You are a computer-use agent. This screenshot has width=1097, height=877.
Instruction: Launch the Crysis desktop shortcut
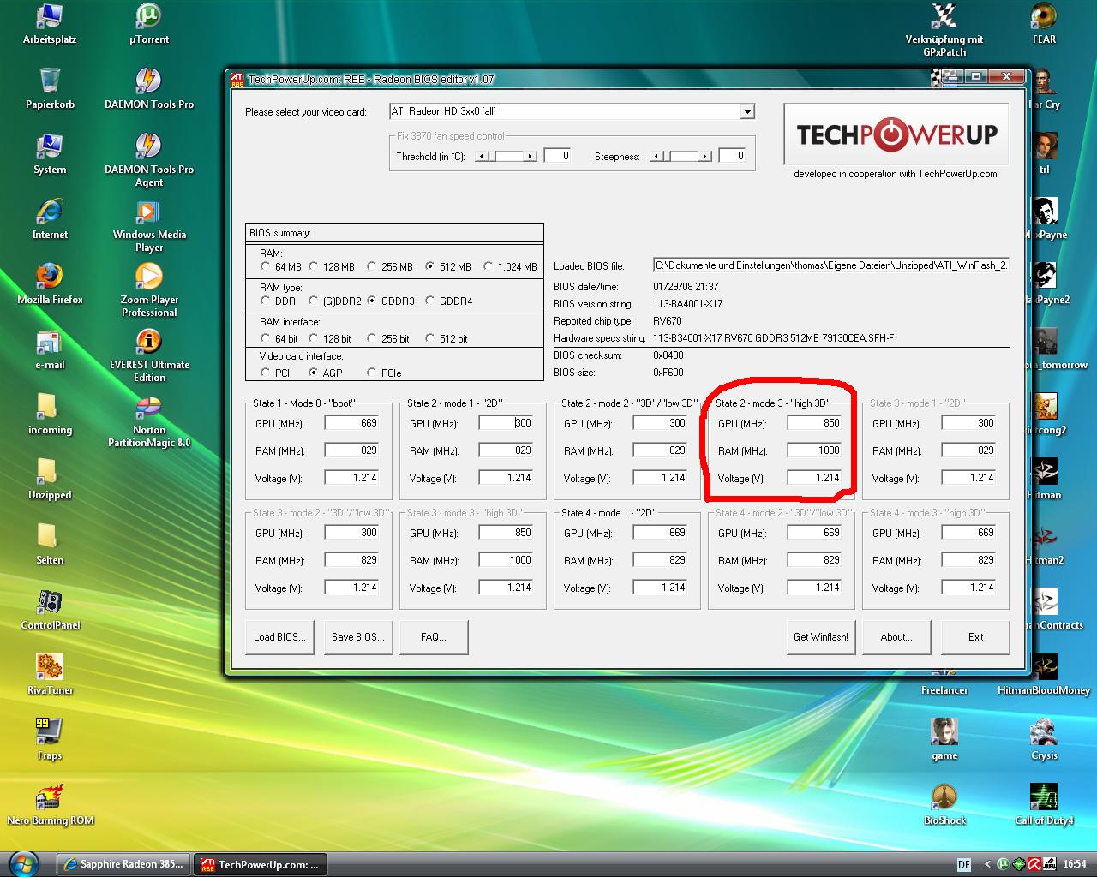click(x=1044, y=740)
